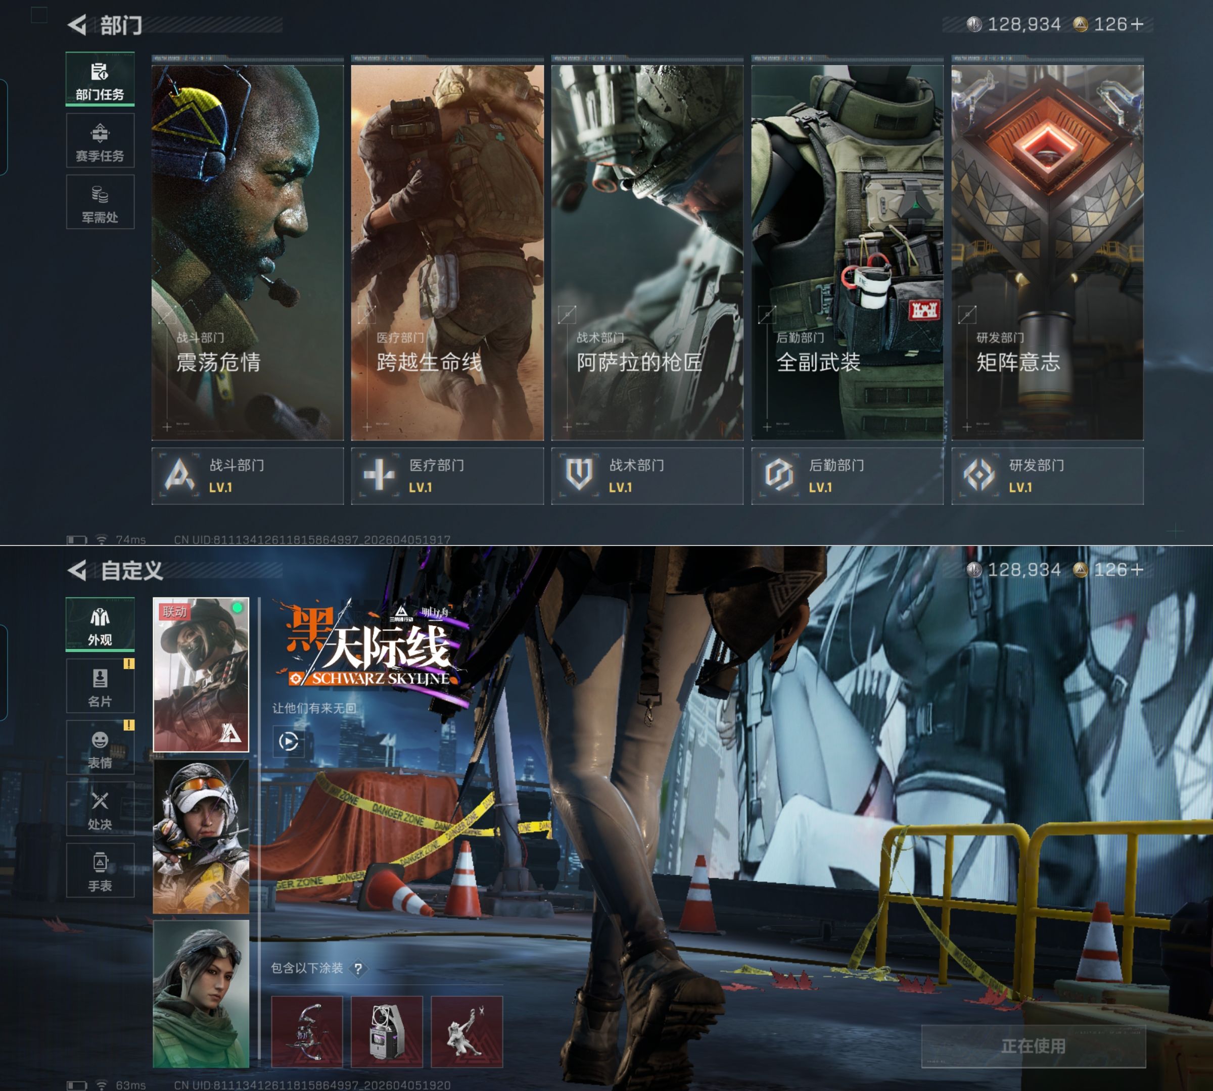Select the 阿萨拉的枪匠 mission card

point(647,252)
